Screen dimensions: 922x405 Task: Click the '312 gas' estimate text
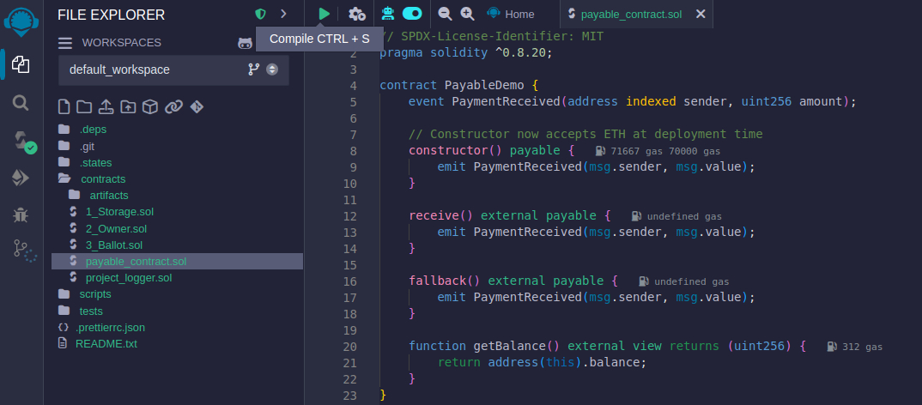click(862, 347)
